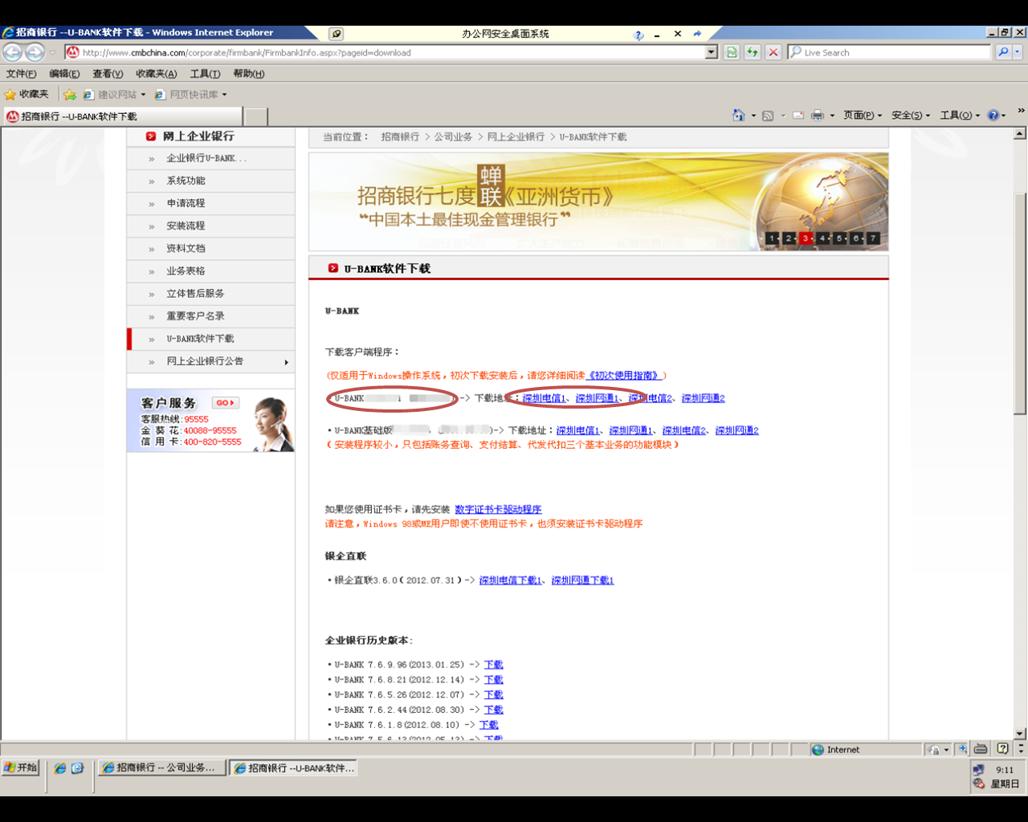
Task: Click the Print icon in command bar
Action: click(x=818, y=116)
